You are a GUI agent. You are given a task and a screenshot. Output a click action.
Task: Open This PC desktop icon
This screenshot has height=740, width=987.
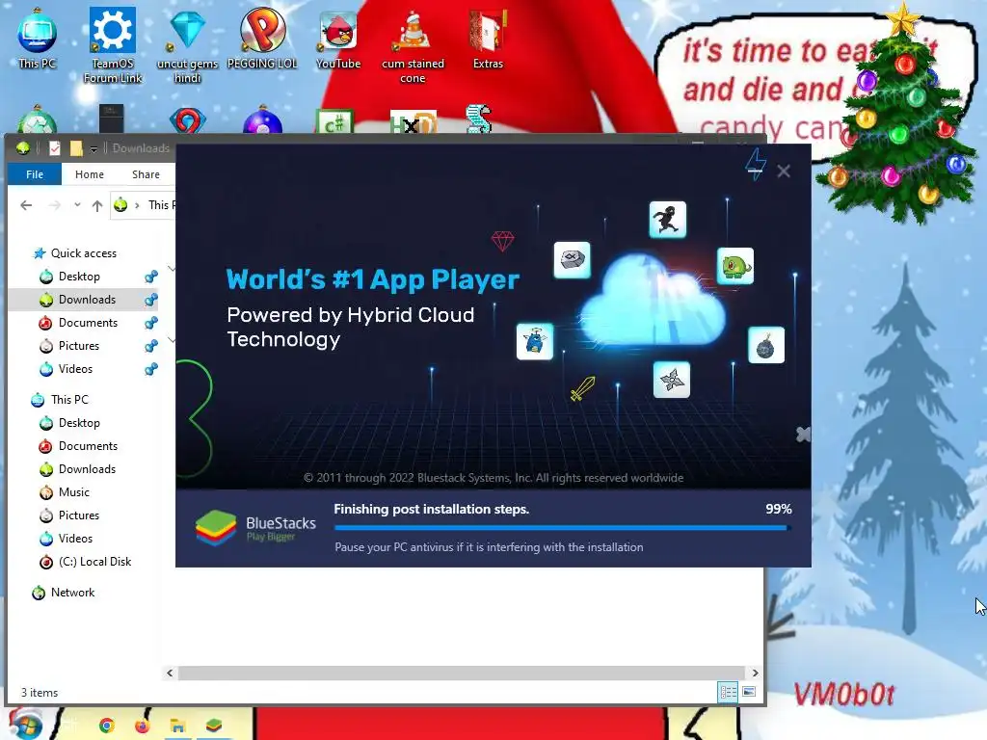coord(37,38)
